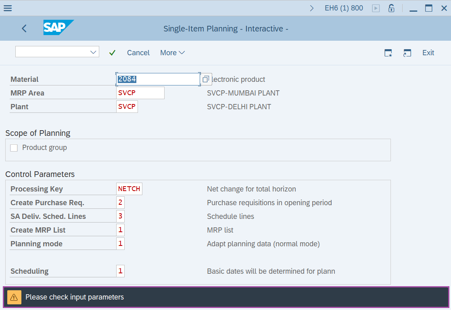Viewport: 451px width, 310px height.
Task: Click the play icon beside EH6 (1) 800
Action: point(376,8)
